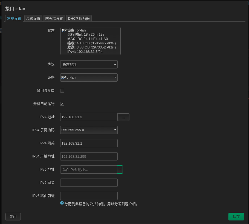
Task: Click into the IPv4 地址 field
Action: coord(89,117)
